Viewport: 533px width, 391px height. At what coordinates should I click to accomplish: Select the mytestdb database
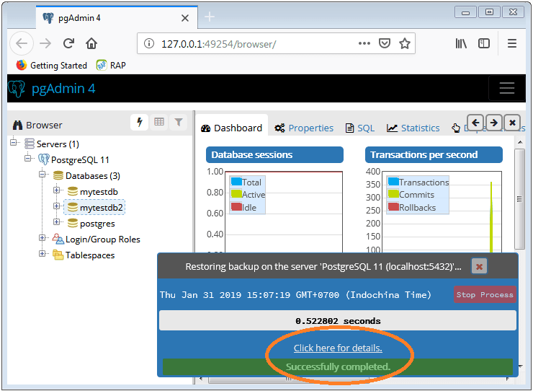point(99,192)
